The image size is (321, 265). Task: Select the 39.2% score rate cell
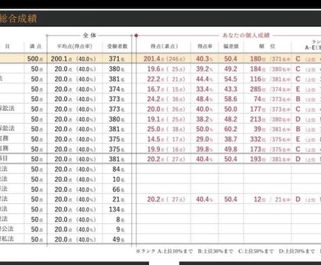click(204, 69)
